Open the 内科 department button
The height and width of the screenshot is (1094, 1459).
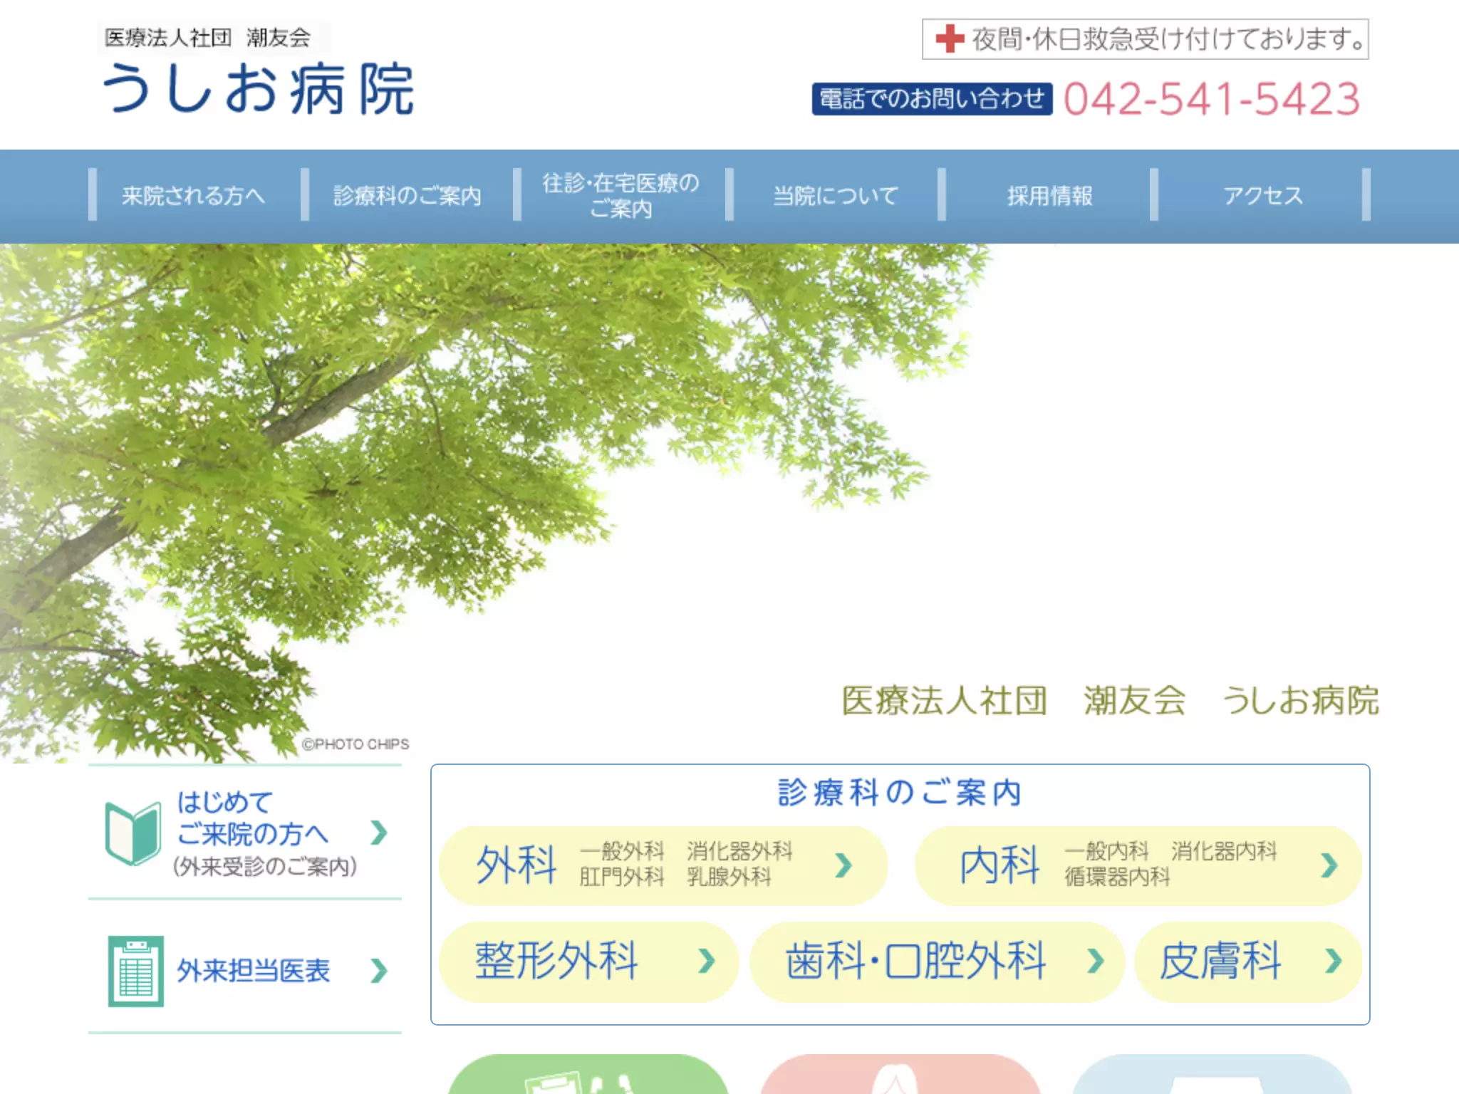coord(1138,865)
